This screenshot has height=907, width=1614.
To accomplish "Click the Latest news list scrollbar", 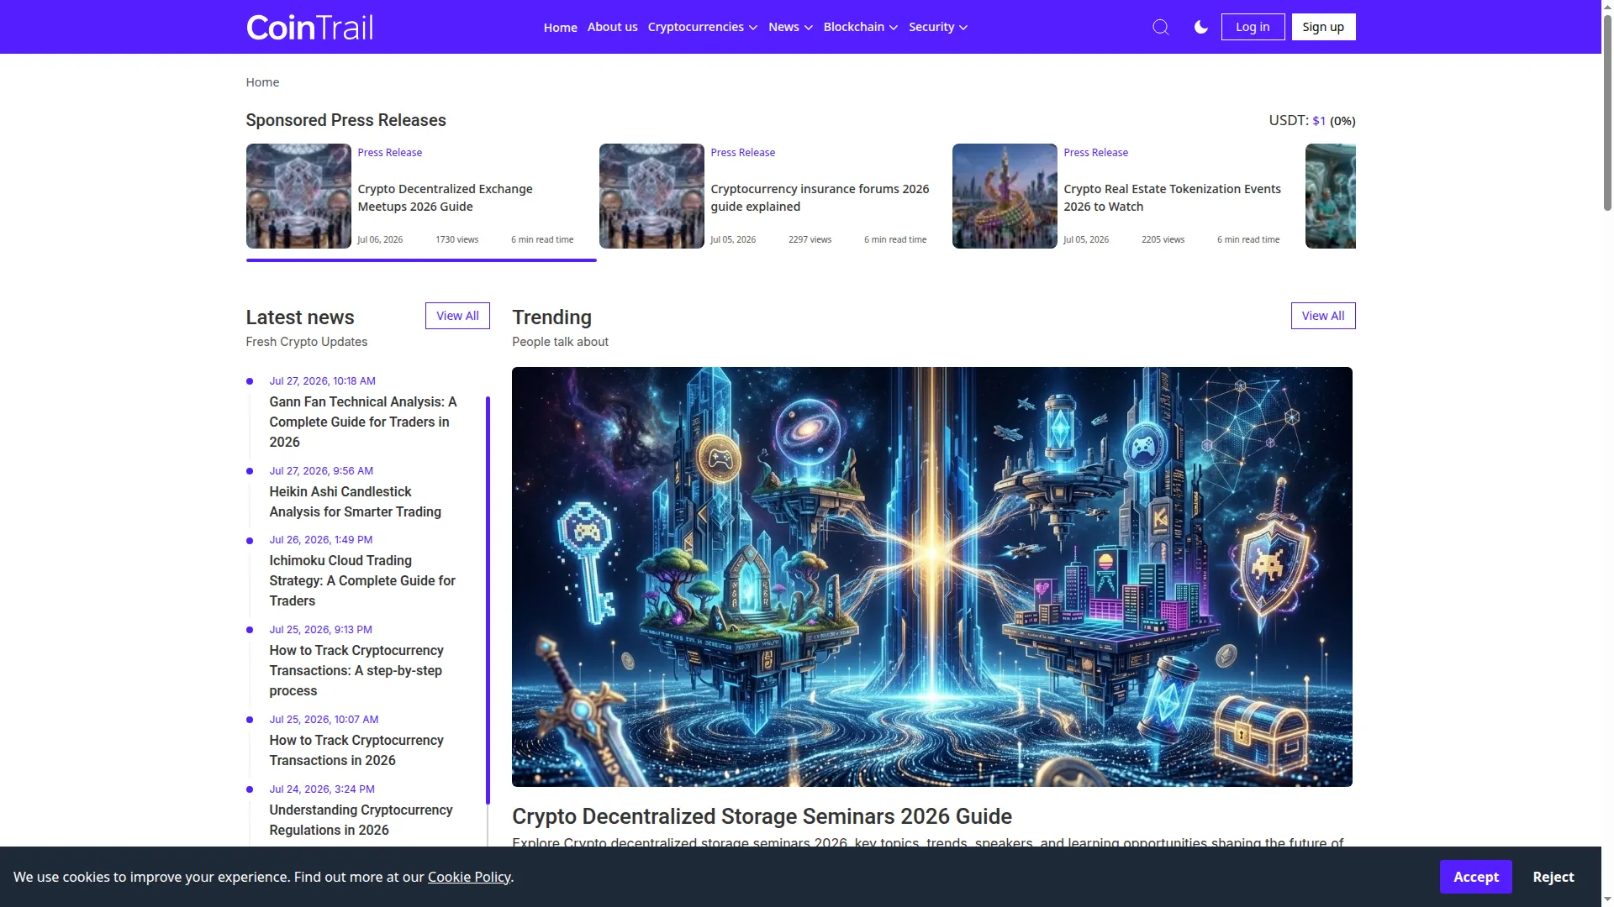I will point(488,600).
